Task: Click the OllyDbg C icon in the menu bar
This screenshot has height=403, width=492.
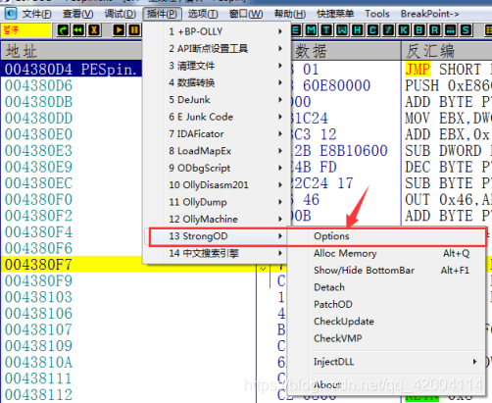Action: coord(11,14)
